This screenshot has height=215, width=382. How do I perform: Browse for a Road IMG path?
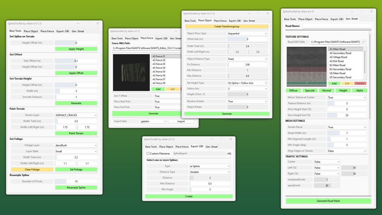point(364,42)
